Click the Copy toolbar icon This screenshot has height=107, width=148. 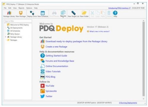click(x=98, y=14)
